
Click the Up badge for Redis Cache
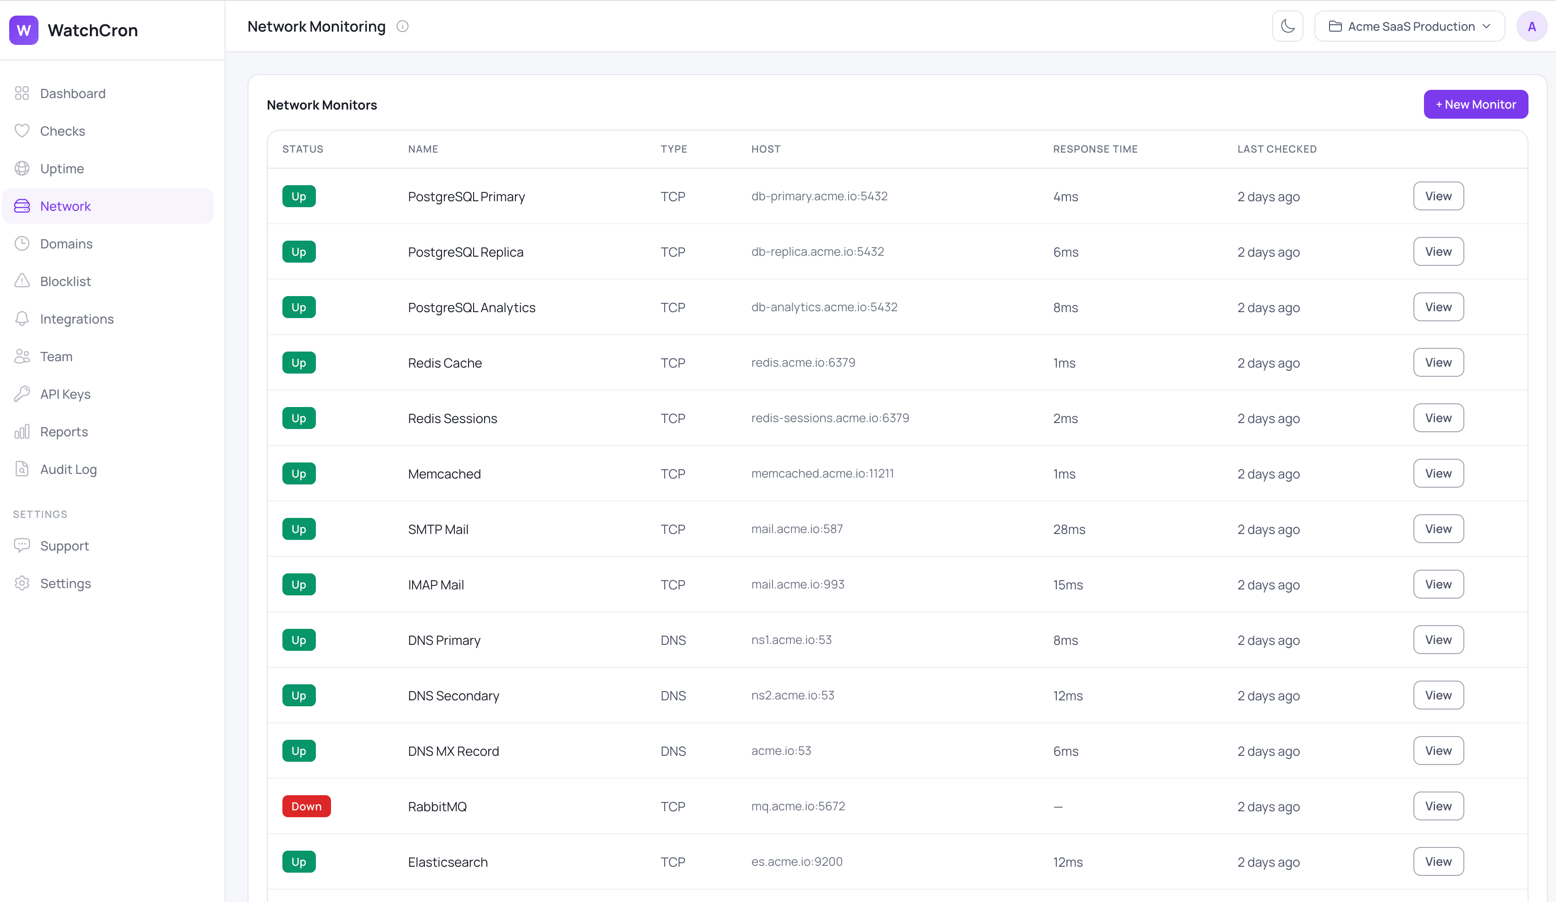(x=299, y=363)
